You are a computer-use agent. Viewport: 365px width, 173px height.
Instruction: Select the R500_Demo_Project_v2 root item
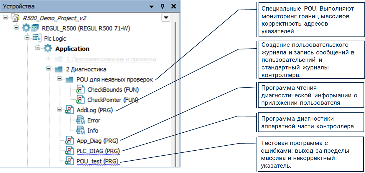54,18
